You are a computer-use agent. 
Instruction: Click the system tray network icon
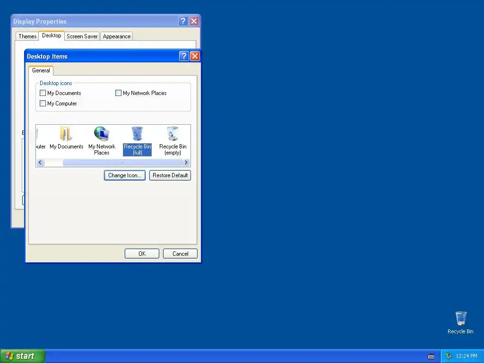coord(449,356)
